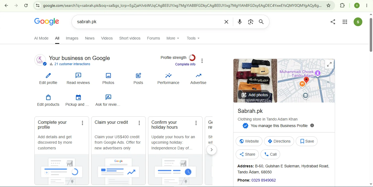
Task: Open Google account avatar on page
Action: coord(358,22)
